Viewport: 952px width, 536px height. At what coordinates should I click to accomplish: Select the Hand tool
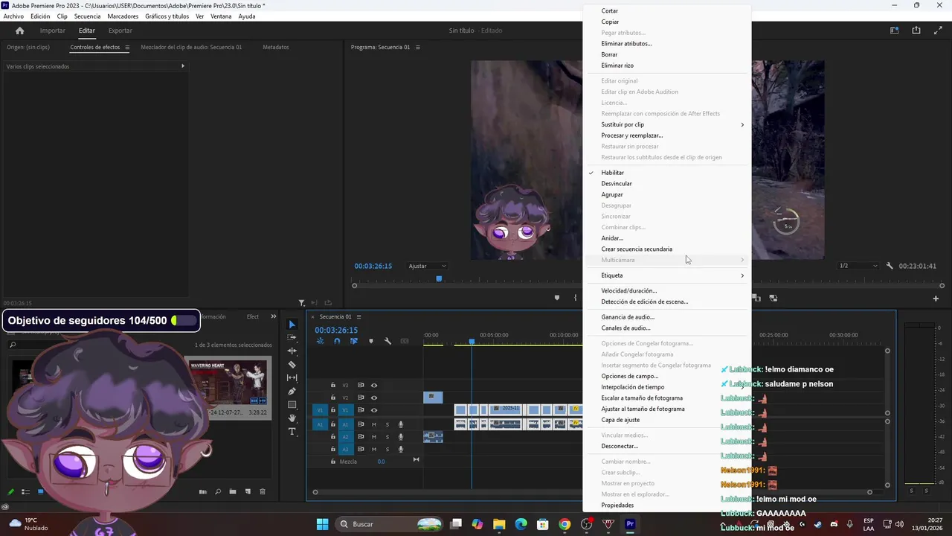point(292,418)
